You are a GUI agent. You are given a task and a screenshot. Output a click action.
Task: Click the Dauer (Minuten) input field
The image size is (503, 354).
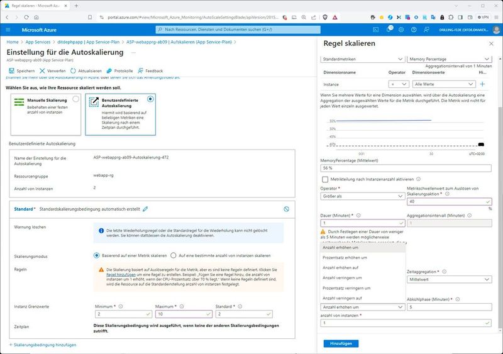pos(363,223)
